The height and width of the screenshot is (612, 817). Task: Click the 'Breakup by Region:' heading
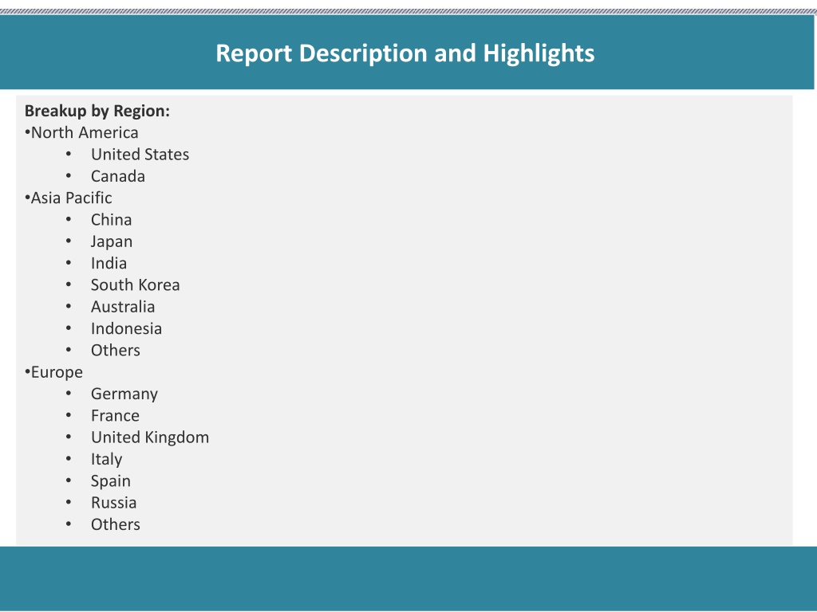coord(97,111)
